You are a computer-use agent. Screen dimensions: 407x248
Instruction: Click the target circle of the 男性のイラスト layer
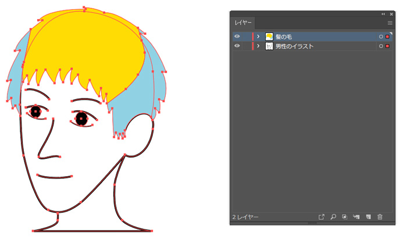click(381, 46)
